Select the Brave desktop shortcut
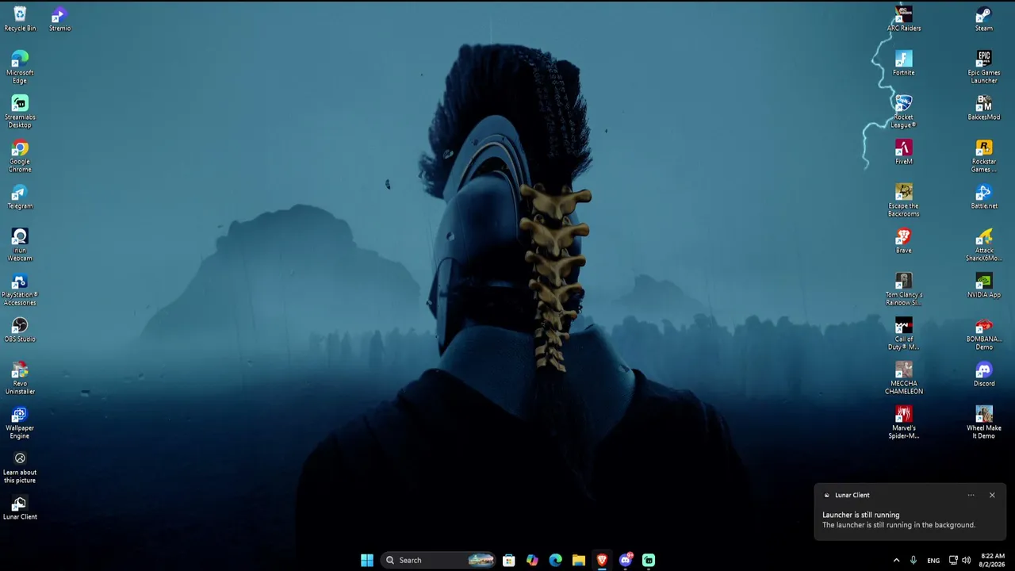The image size is (1015, 571). 904,241
